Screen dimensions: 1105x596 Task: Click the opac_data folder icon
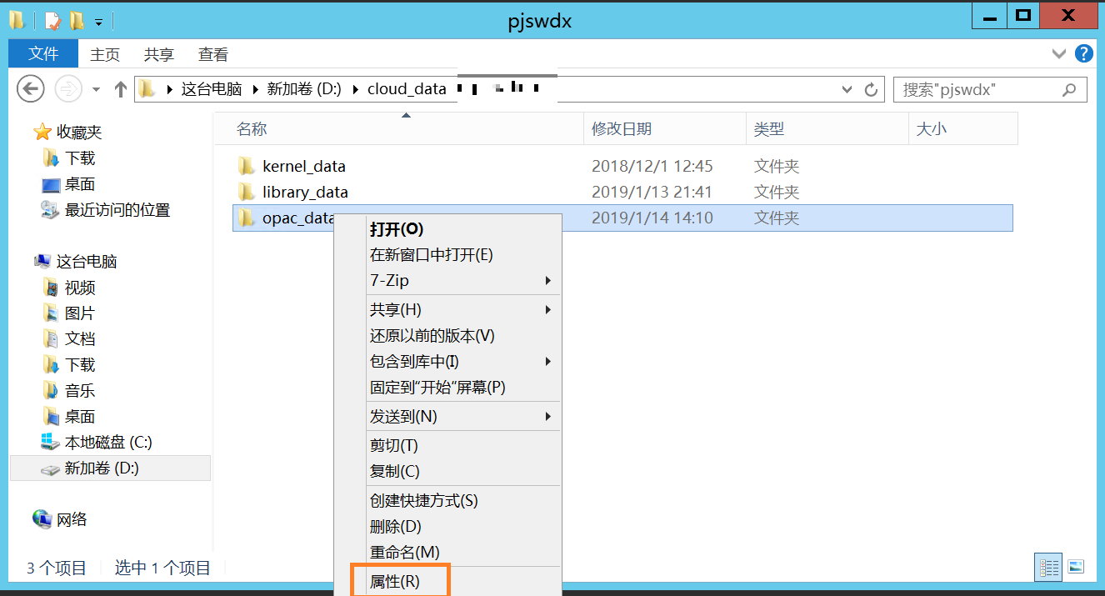pos(246,218)
